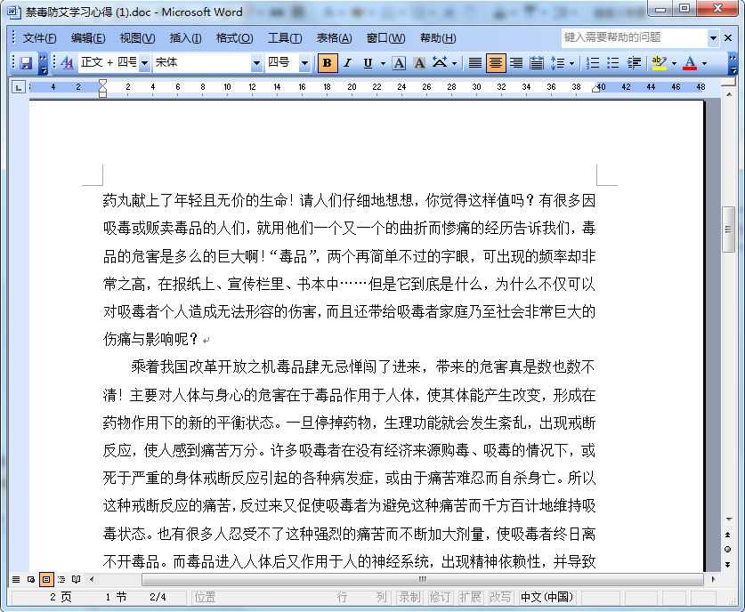Apply red font color
Image resolution: width=745 pixels, height=612 pixels.
[x=690, y=62]
